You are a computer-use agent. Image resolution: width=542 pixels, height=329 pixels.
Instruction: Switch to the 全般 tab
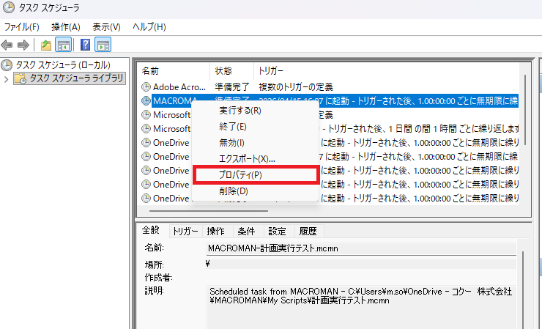(151, 230)
